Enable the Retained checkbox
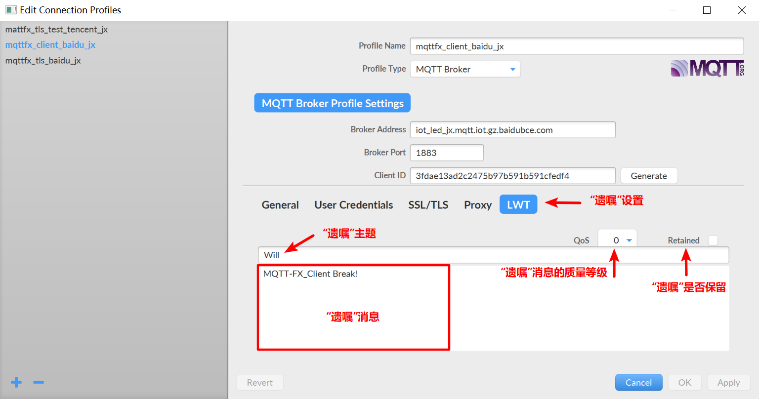The width and height of the screenshot is (759, 399). [713, 240]
